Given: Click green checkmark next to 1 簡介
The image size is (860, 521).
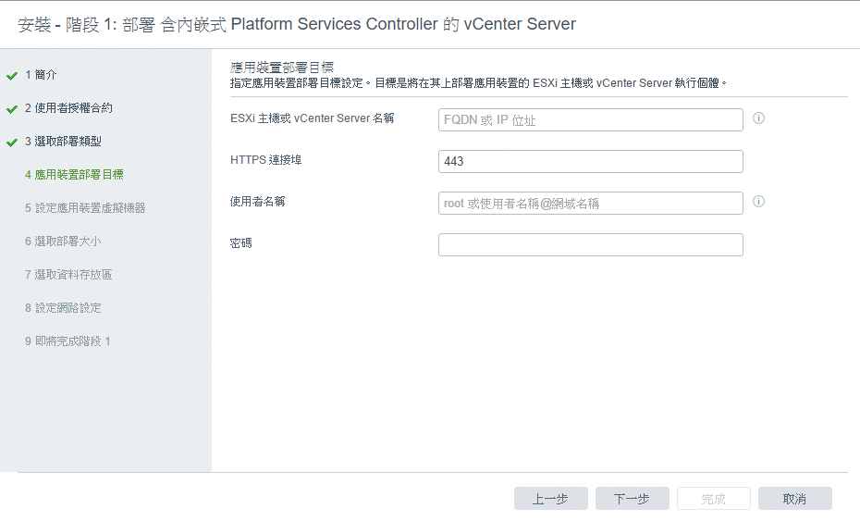Looking at the screenshot, I should [x=12, y=76].
